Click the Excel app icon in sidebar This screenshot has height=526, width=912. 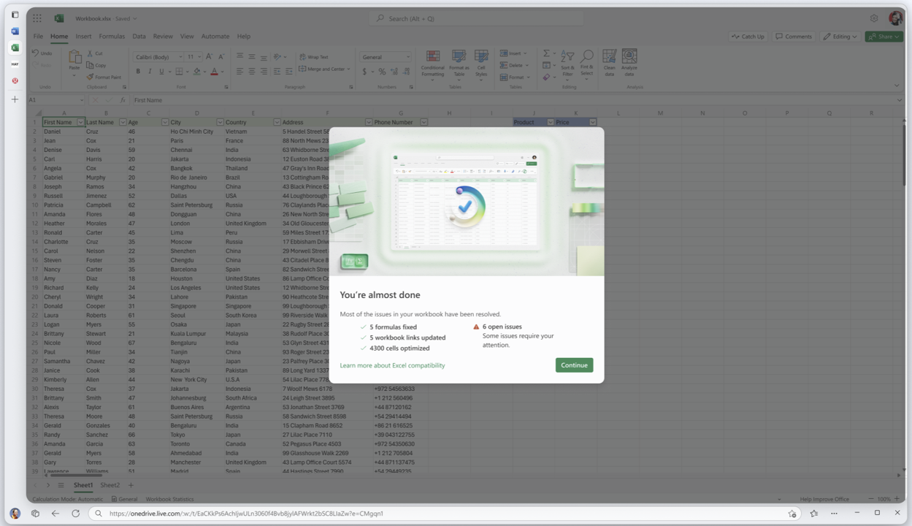click(x=15, y=47)
